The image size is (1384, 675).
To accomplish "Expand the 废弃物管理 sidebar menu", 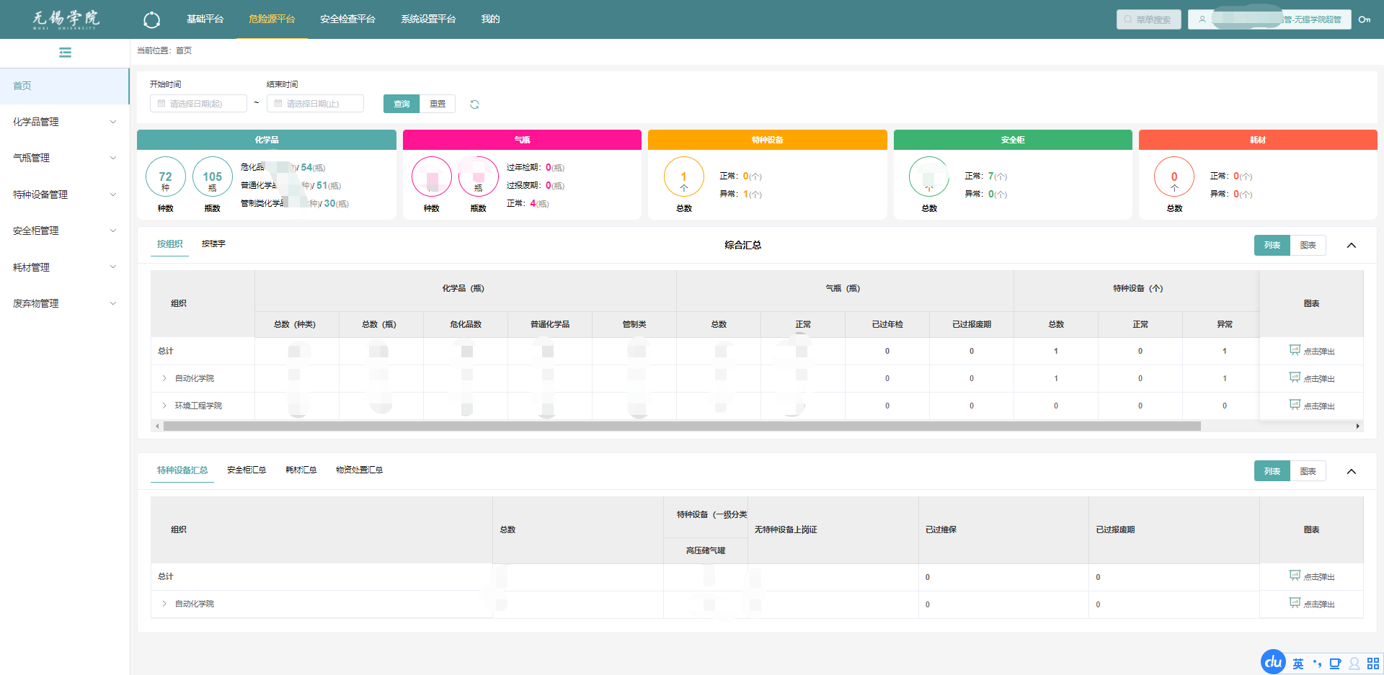I will pos(64,303).
